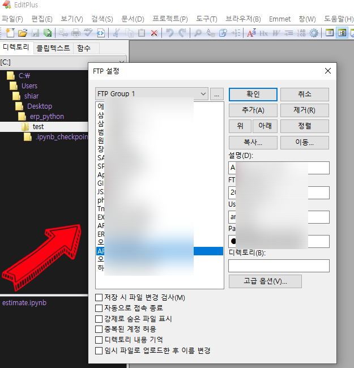Click the Save All toolbar icon
Screen dimensions: 354x368
click(x=48, y=33)
